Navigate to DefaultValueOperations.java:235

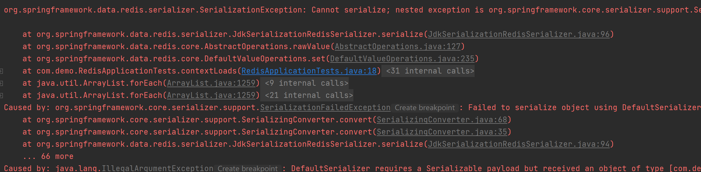(402, 59)
